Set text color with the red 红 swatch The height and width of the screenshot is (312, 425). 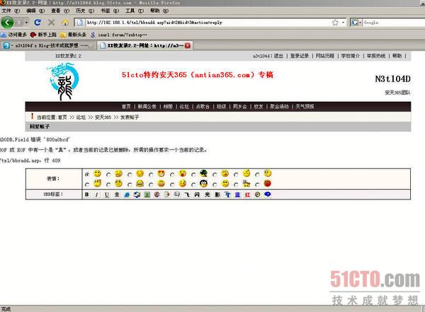pyautogui.click(x=247, y=195)
